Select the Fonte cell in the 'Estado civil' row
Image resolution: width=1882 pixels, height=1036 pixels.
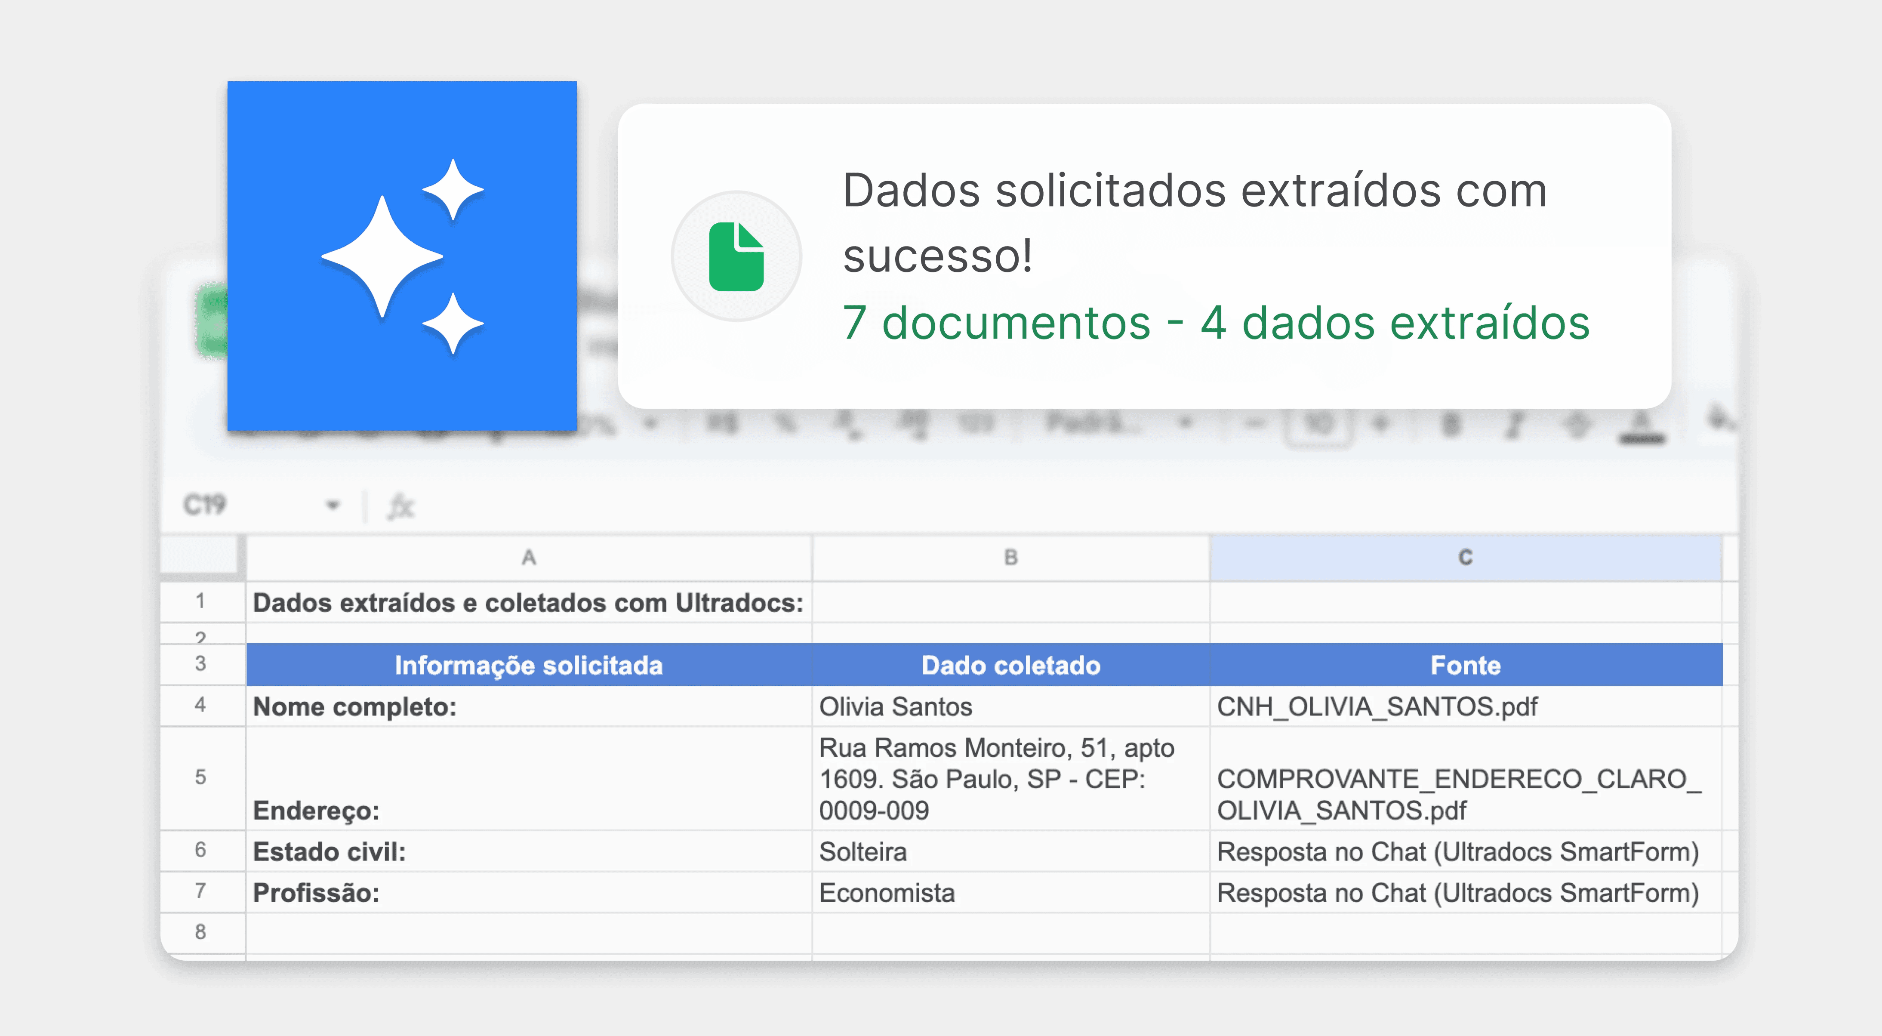[1466, 851]
